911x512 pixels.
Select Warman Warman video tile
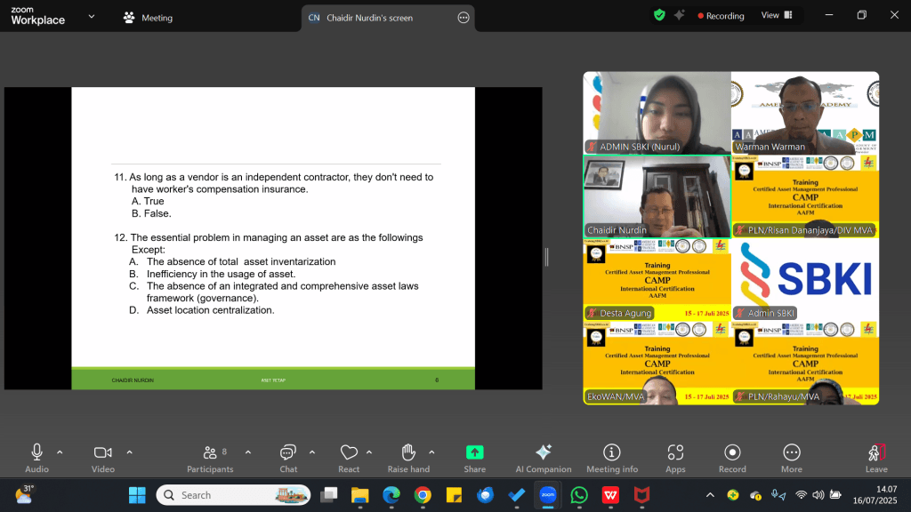pos(804,113)
